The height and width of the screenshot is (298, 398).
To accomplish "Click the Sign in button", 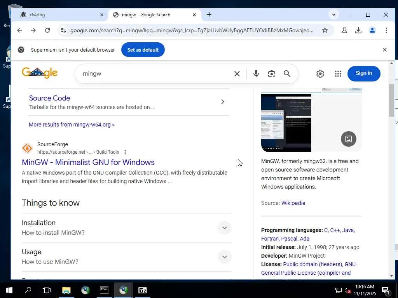I will 364,73.
